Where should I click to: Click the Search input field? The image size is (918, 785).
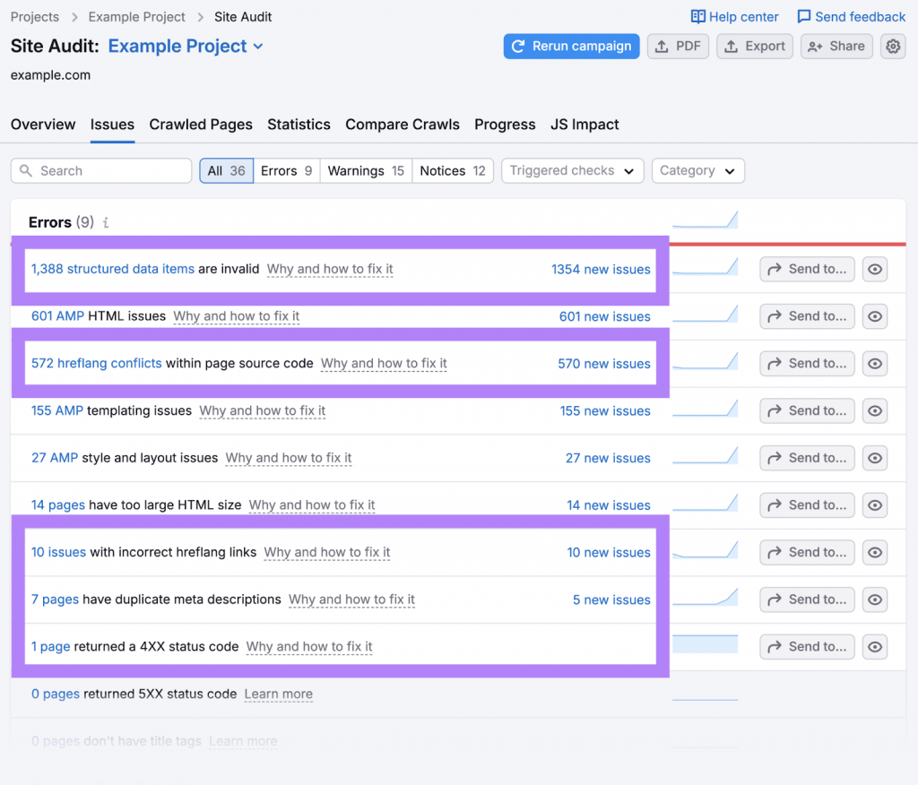[x=101, y=171]
